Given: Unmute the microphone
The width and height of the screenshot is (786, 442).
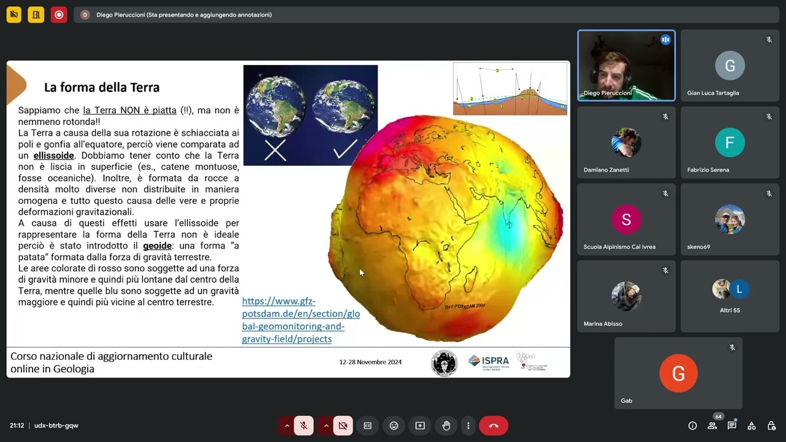Looking at the screenshot, I should [x=303, y=425].
